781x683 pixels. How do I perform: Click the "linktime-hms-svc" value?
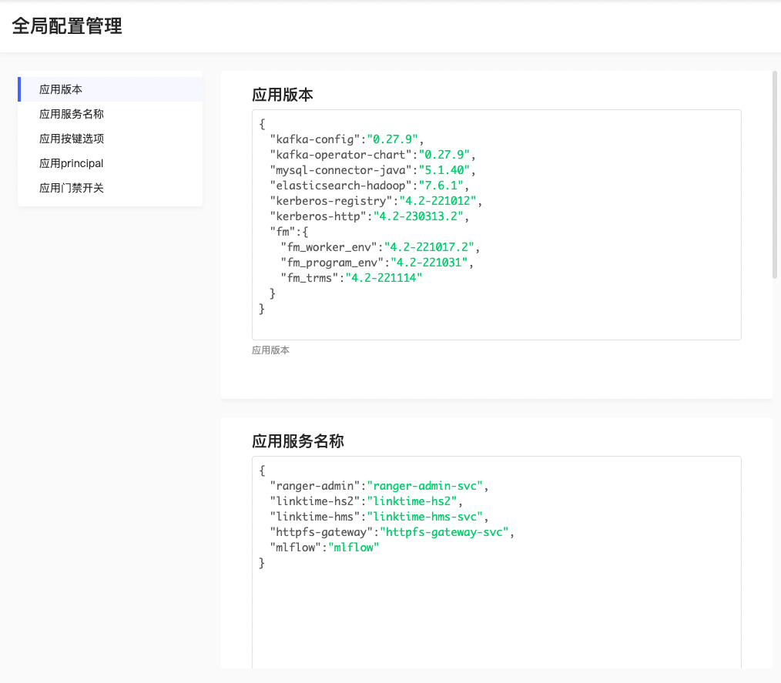point(425,517)
